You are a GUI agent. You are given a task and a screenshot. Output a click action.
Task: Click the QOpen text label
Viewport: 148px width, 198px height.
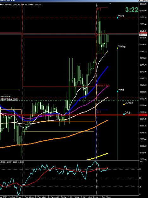pos(129,103)
